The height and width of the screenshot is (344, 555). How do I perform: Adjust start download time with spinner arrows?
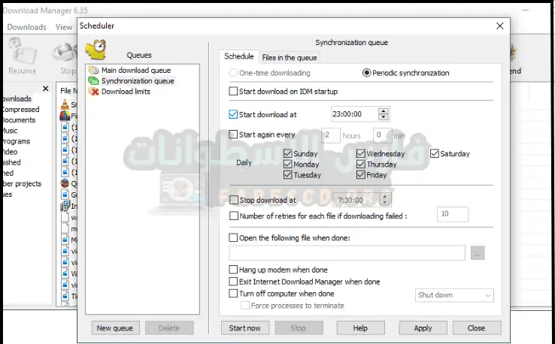pyautogui.click(x=384, y=114)
